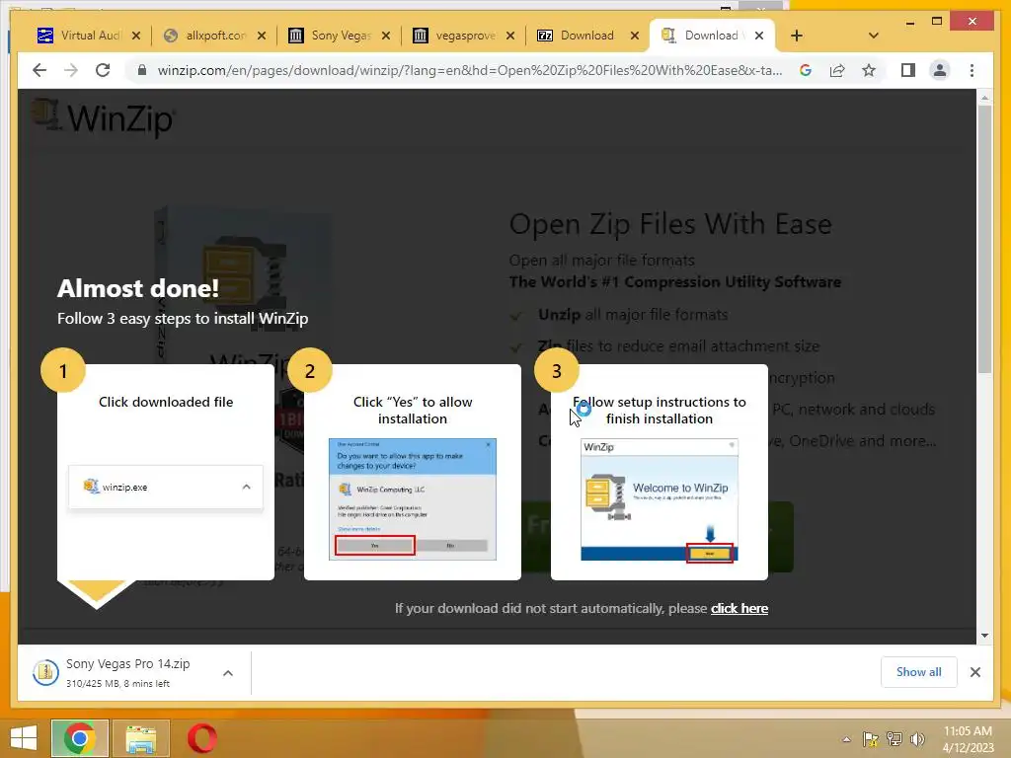This screenshot has width=1011, height=758.
Task: Show hidden system tray icons
Action: (846, 739)
